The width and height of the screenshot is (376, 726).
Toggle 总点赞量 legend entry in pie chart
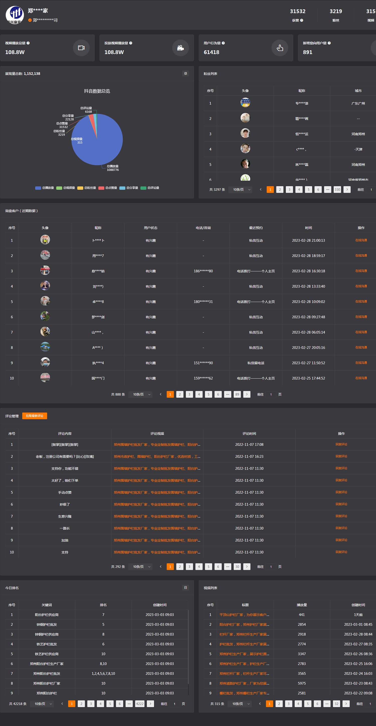[108, 188]
